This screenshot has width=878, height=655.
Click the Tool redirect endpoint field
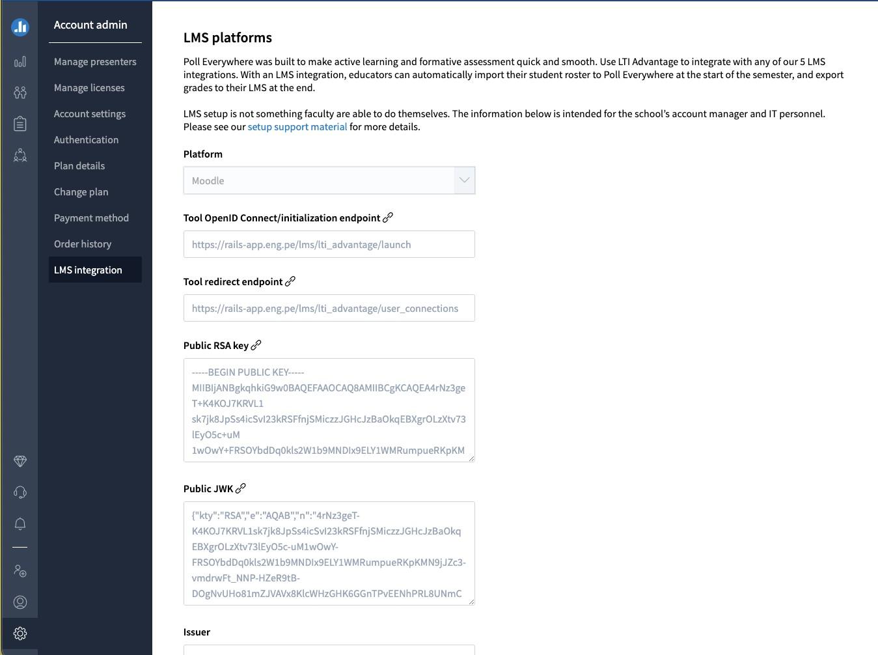click(329, 308)
